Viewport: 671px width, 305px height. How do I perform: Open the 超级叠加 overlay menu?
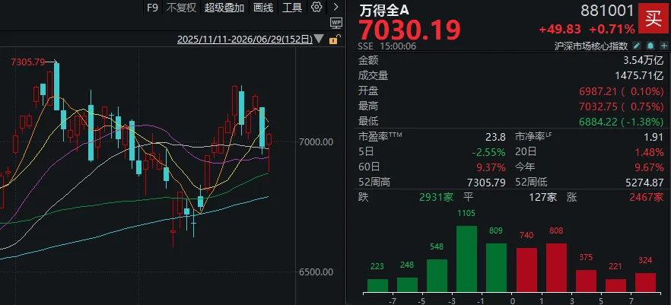[x=224, y=8]
